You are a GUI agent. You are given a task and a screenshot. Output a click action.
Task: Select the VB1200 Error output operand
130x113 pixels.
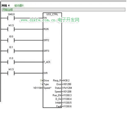point(67,84)
